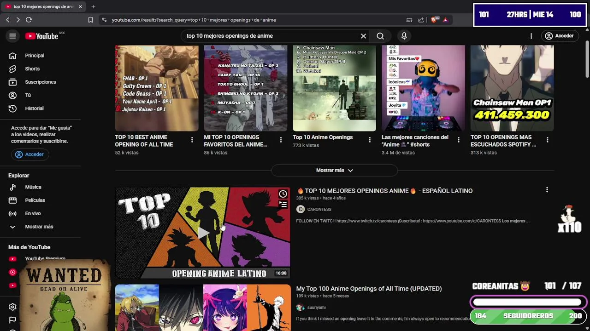Open options for TOP 10 OPENINGS MAS ESCUCHADAS SPOTIFY
The image size is (590, 331).
548,140
